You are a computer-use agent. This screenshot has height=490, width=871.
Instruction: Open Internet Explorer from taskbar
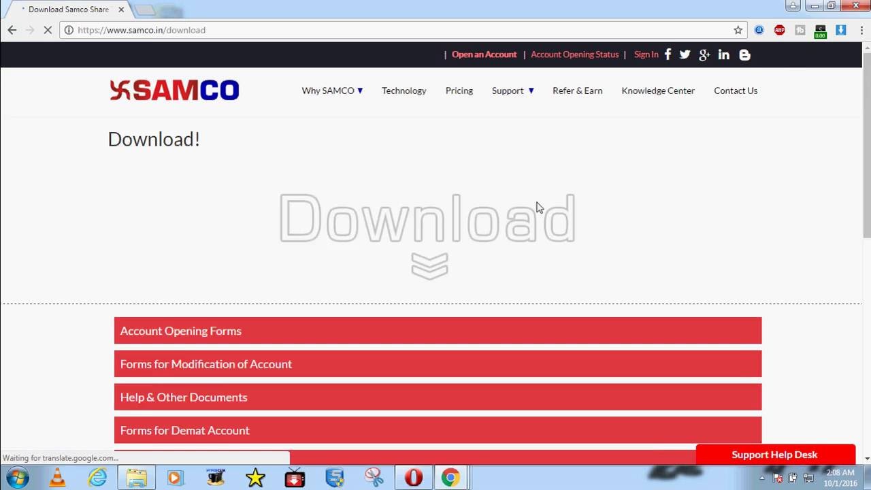(97, 478)
